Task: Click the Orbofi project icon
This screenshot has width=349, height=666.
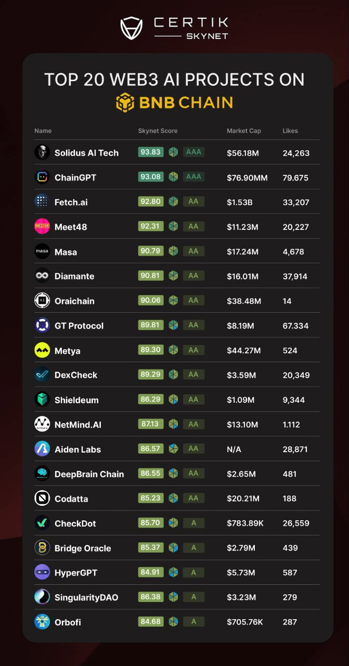Action: (x=42, y=622)
